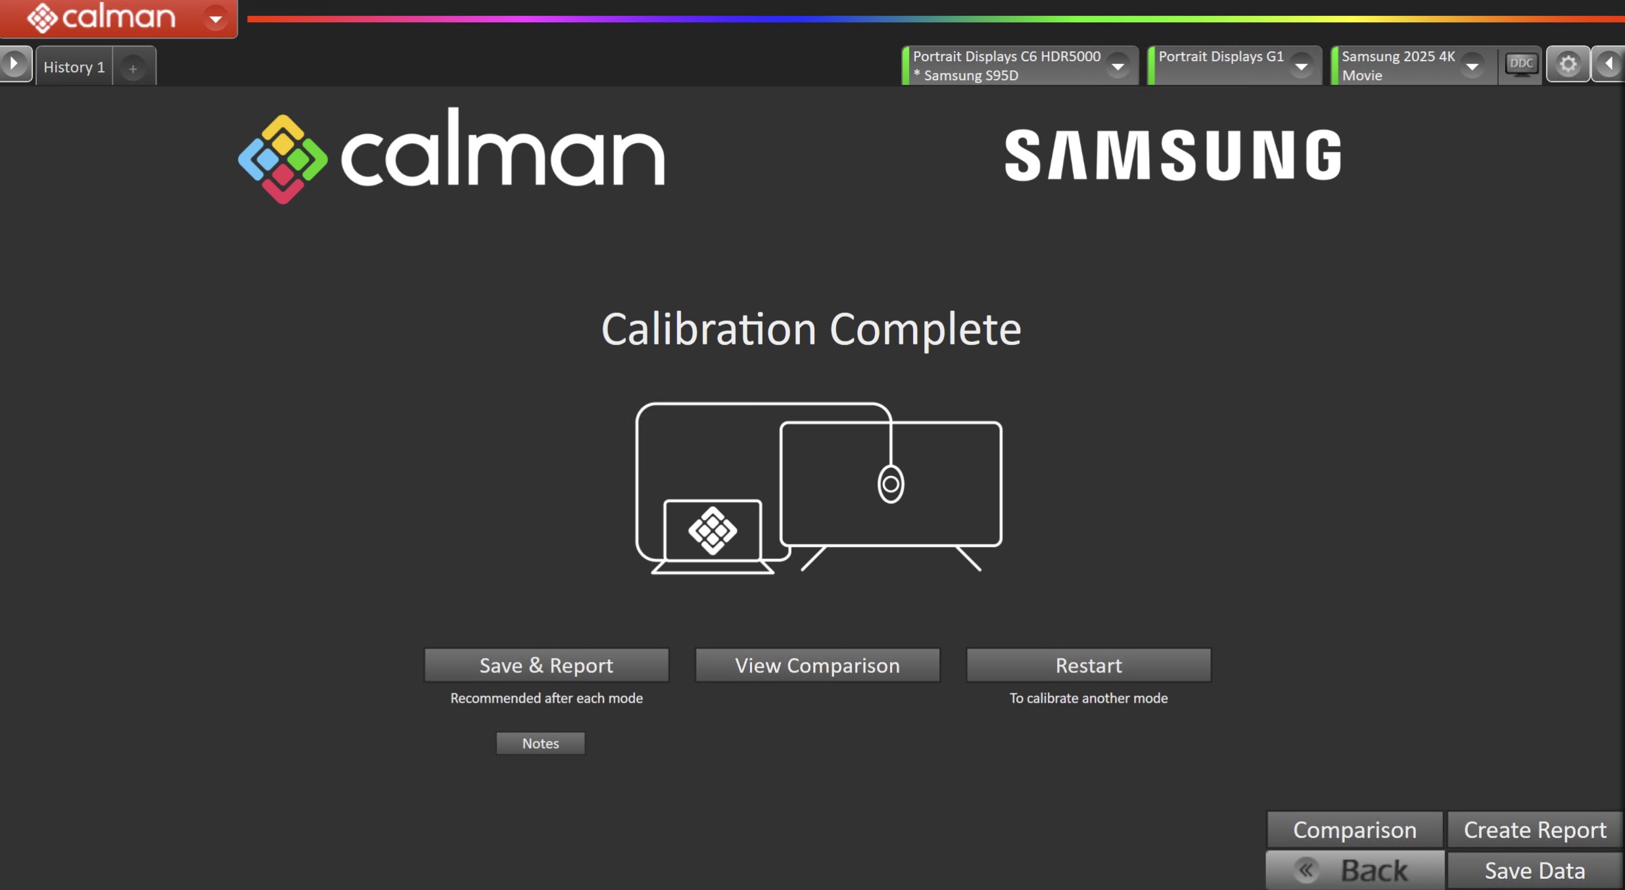The height and width of the screenshot is (890, 1625).
Task: Switch to the History 1 tab
Action: coord(74,67)
